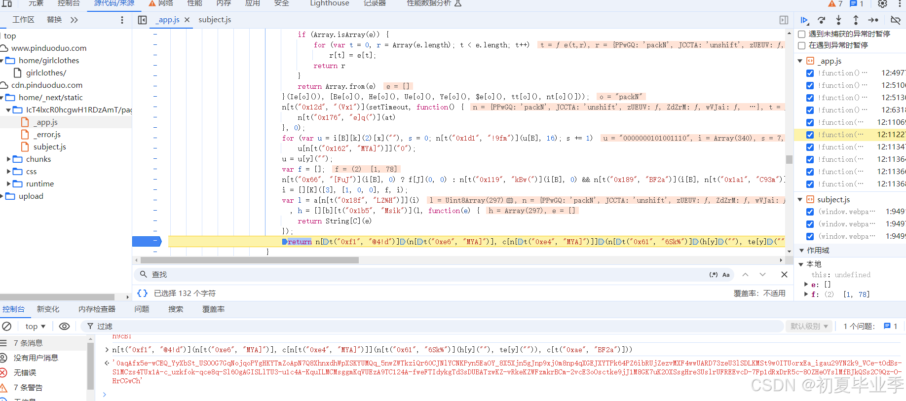Create live expression eye icon
The height and width of the screenshot is (401, 906).
coord(64,326)
